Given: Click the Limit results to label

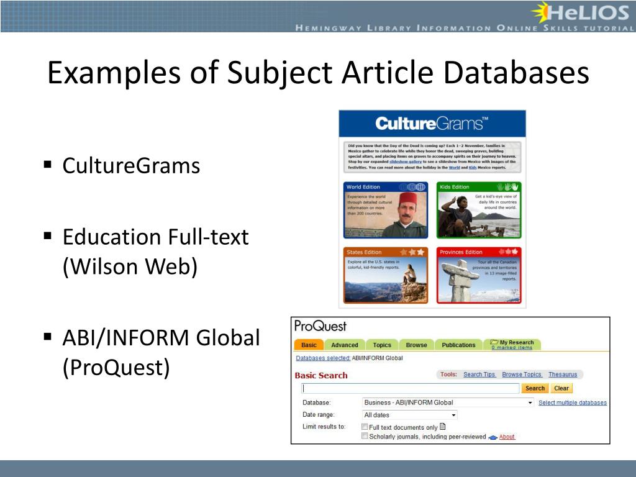Looking at the screenshot, I should (x=324, y=426).
